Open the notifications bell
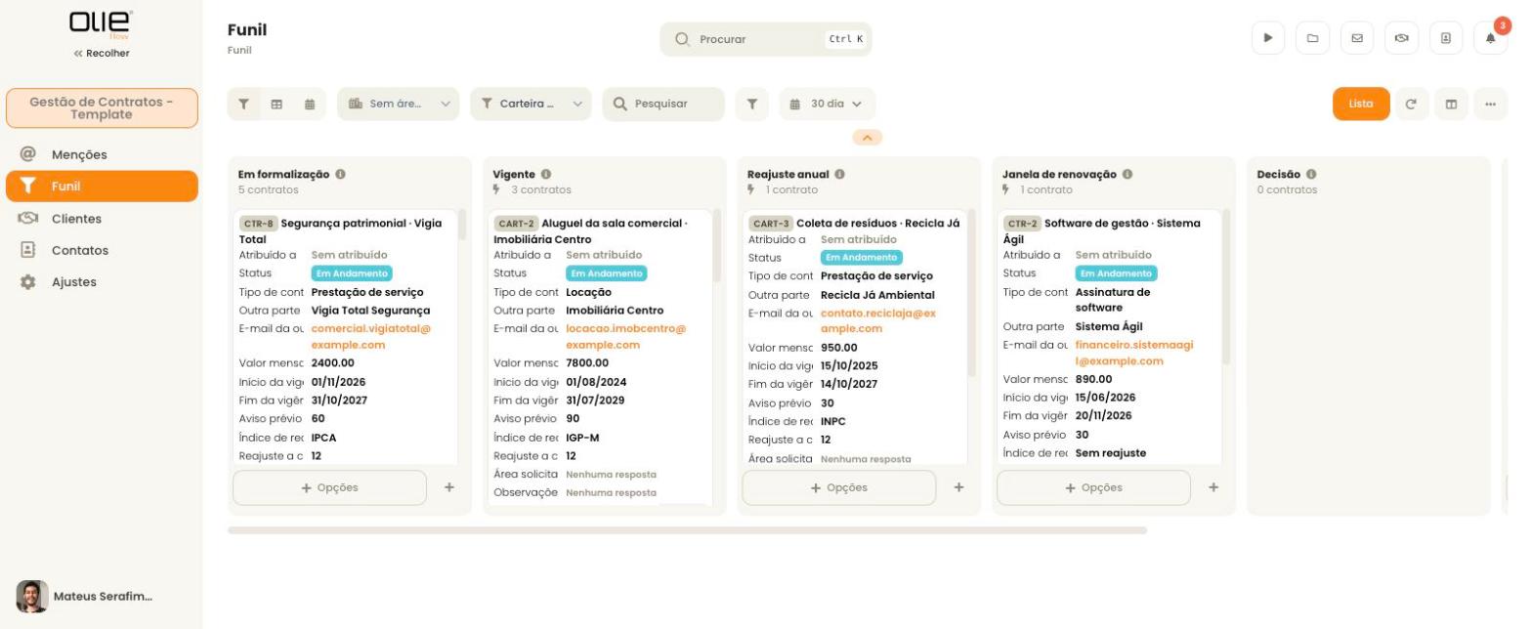This screenshot has width=1532, height=629. [x=1490, y=38]
